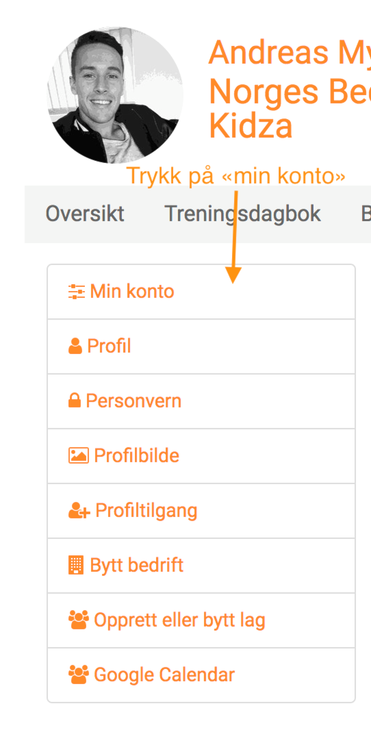
Task: Click the add-user icon beside Profiltilgang
Action: [x=79, y=511]
